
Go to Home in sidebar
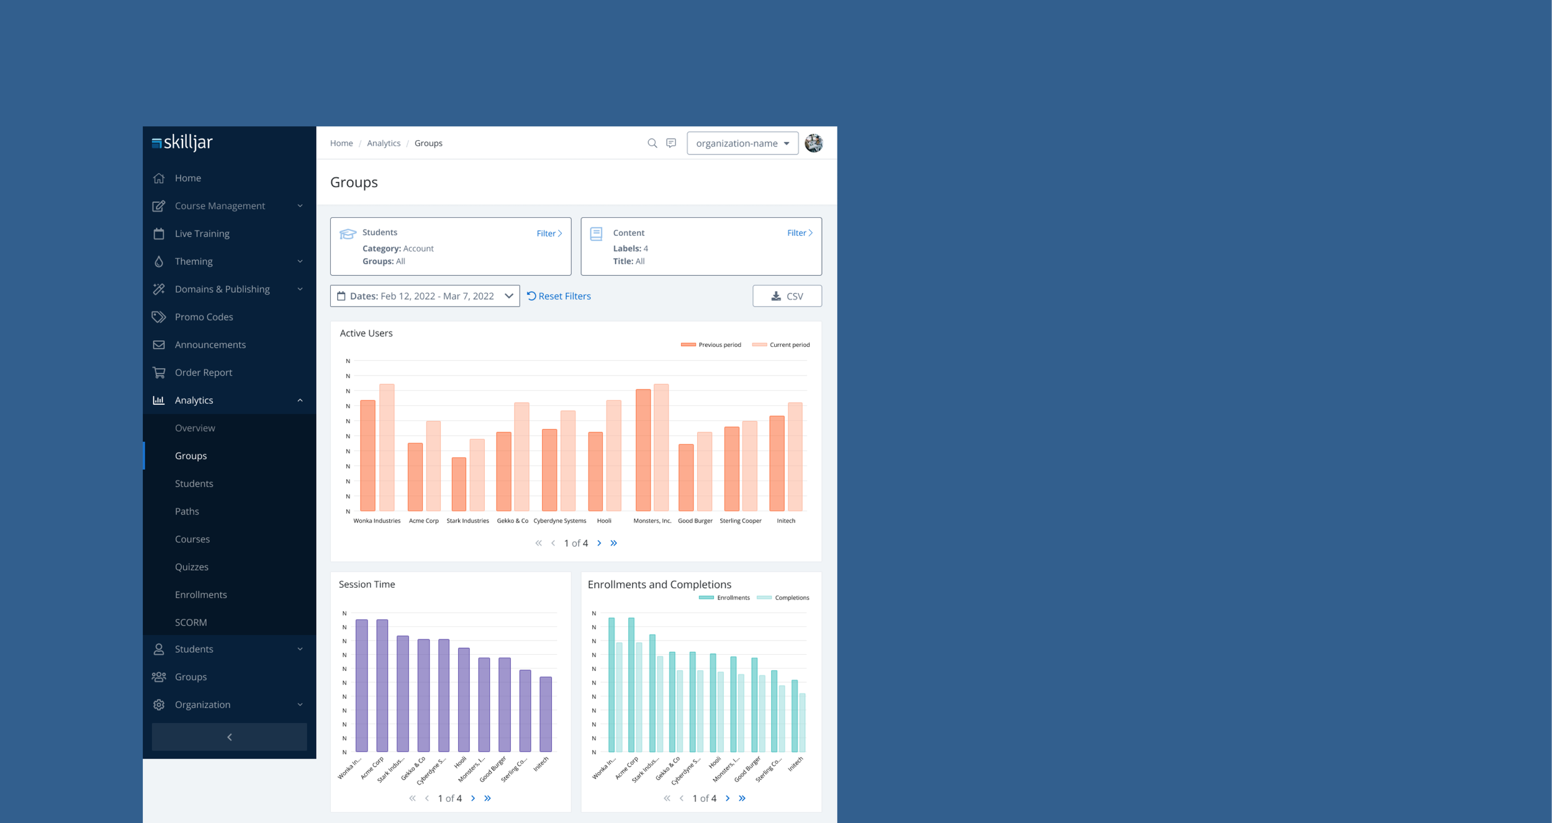click(230, 178)
